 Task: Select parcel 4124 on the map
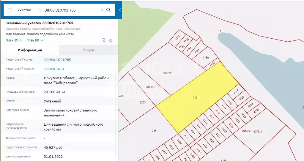[x=218, y=135]
